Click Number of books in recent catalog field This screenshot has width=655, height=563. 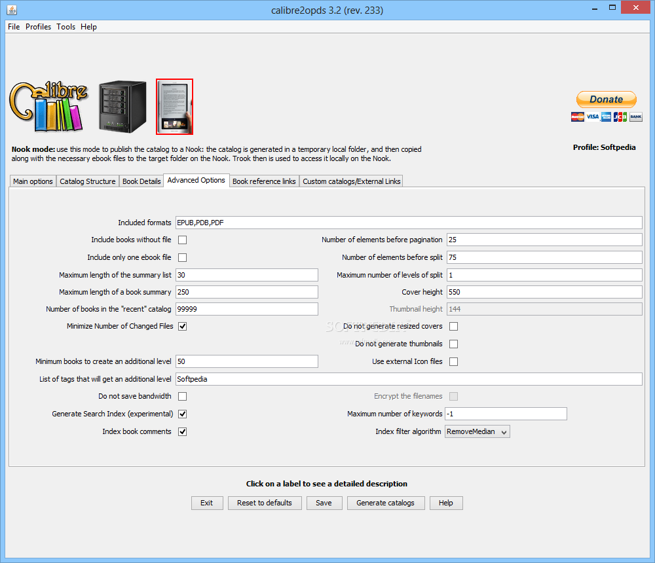coord(246,309)
